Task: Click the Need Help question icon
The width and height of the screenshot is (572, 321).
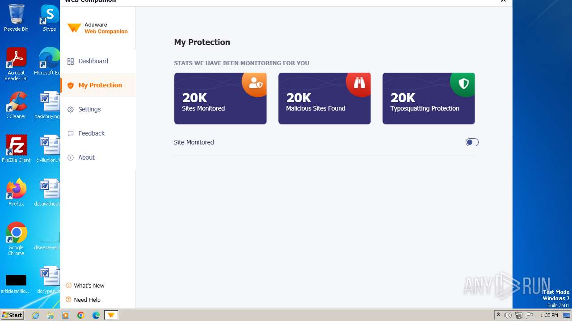Action: [68, 300]
